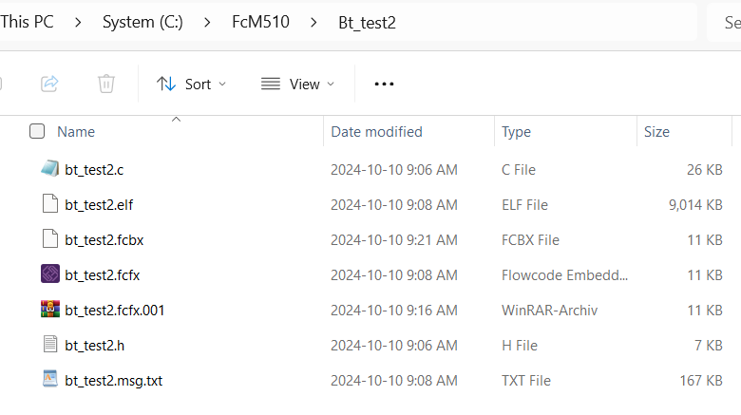Image resolution: width=741 pixels, height=415 pixels.
Task: Click the Delete trash can icon
Action: tap(106, 84)
